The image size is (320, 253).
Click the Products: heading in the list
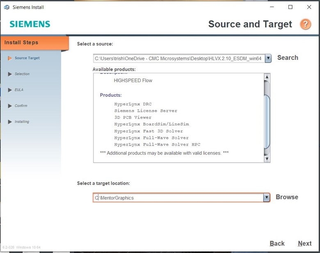pos(111,95)
